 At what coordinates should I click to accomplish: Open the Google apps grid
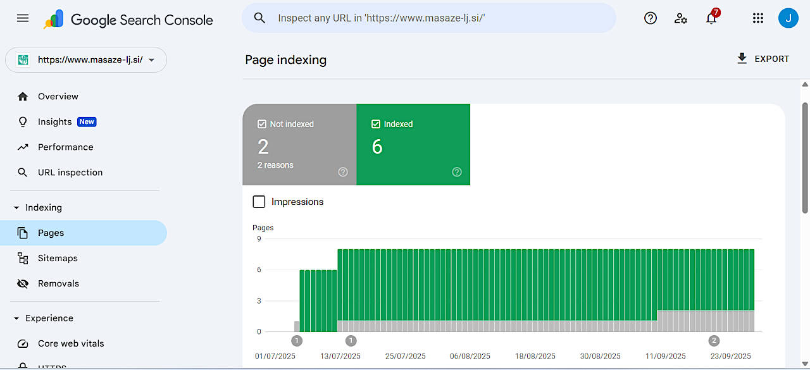(x=757, y=18)
